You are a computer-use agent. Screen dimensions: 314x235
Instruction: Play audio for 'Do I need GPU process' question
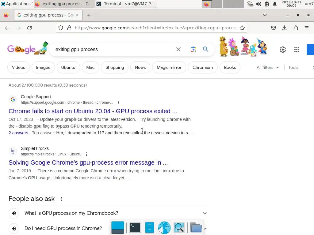[14, 228]
